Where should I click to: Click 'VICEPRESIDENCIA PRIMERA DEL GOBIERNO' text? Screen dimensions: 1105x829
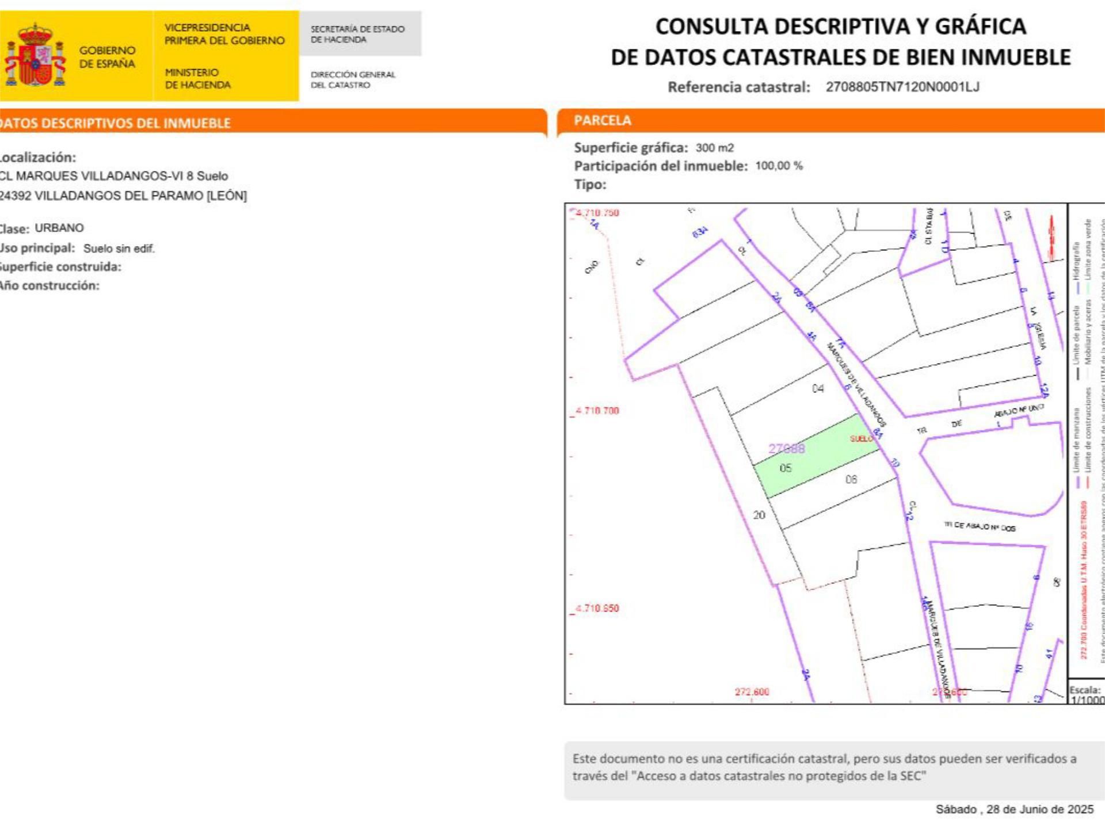point(224,34)
